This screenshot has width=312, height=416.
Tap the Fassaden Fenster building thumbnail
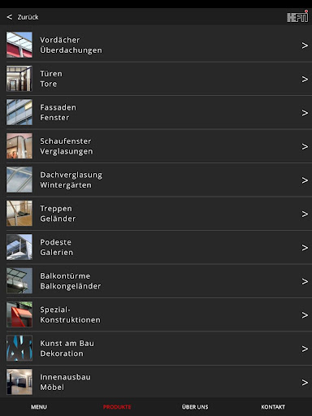point(19,112)
